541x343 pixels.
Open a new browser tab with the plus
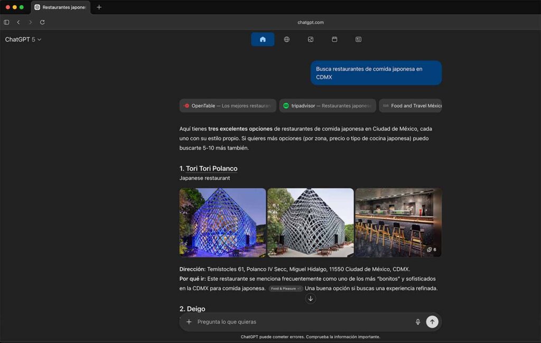pyautogui.click(x=100, y=8)
